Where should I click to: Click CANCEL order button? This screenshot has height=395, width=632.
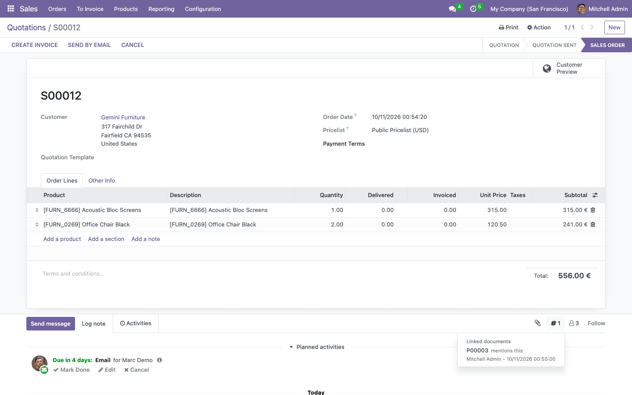(133, 45)
